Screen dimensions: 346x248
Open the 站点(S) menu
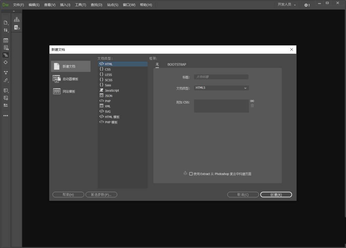coord(113,5)
